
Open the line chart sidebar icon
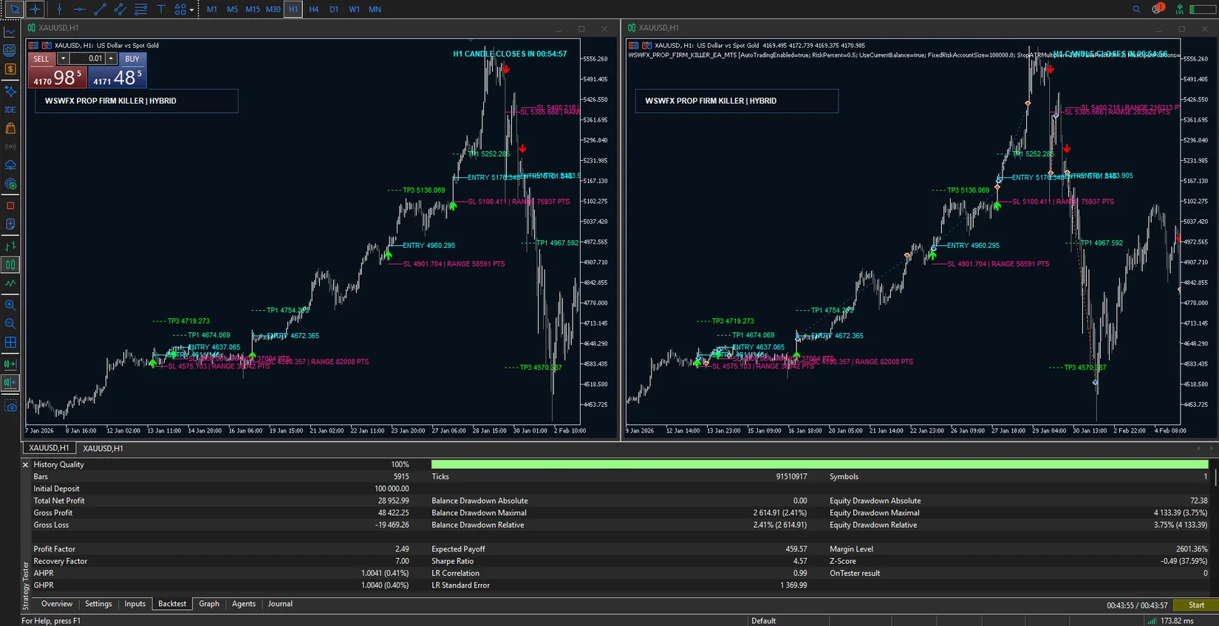point(10,32)
